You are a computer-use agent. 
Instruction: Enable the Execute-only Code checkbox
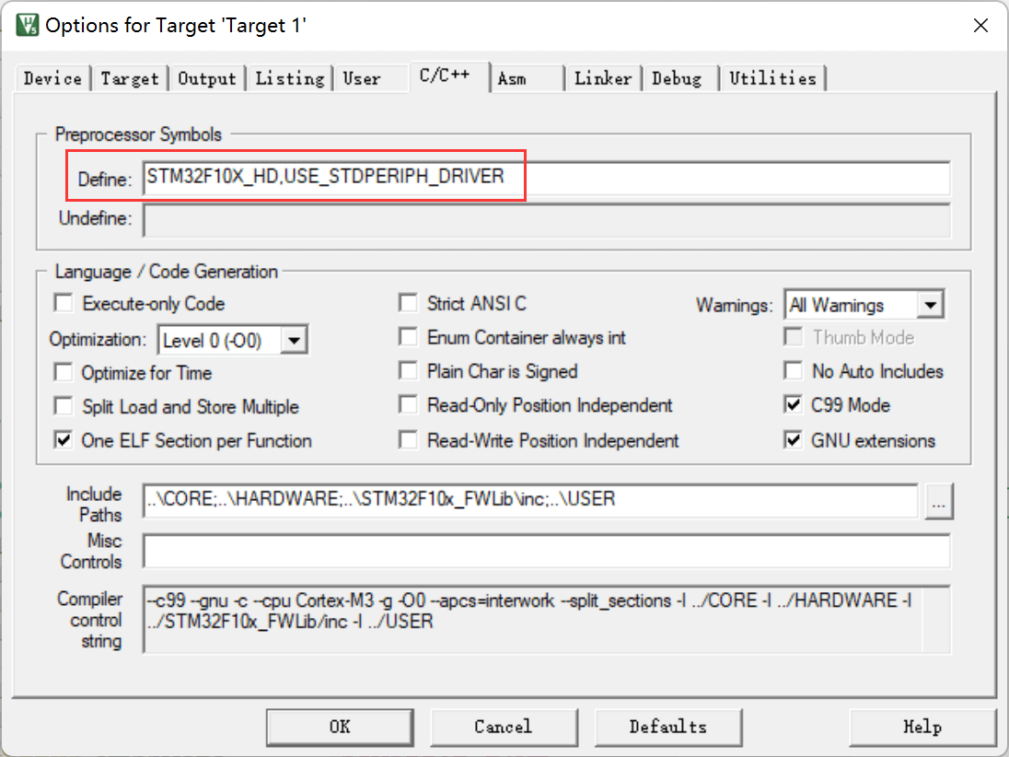64,304
